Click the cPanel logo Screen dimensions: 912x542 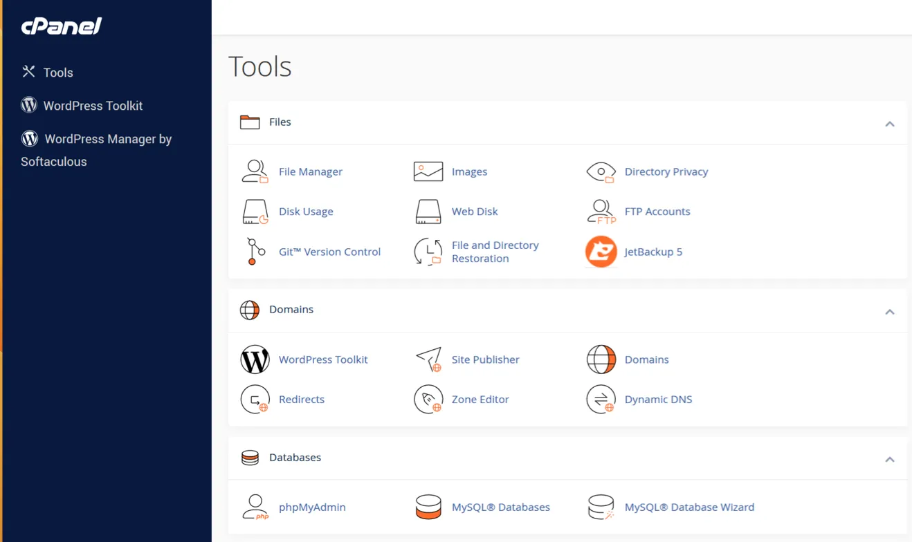coord(60,26)
